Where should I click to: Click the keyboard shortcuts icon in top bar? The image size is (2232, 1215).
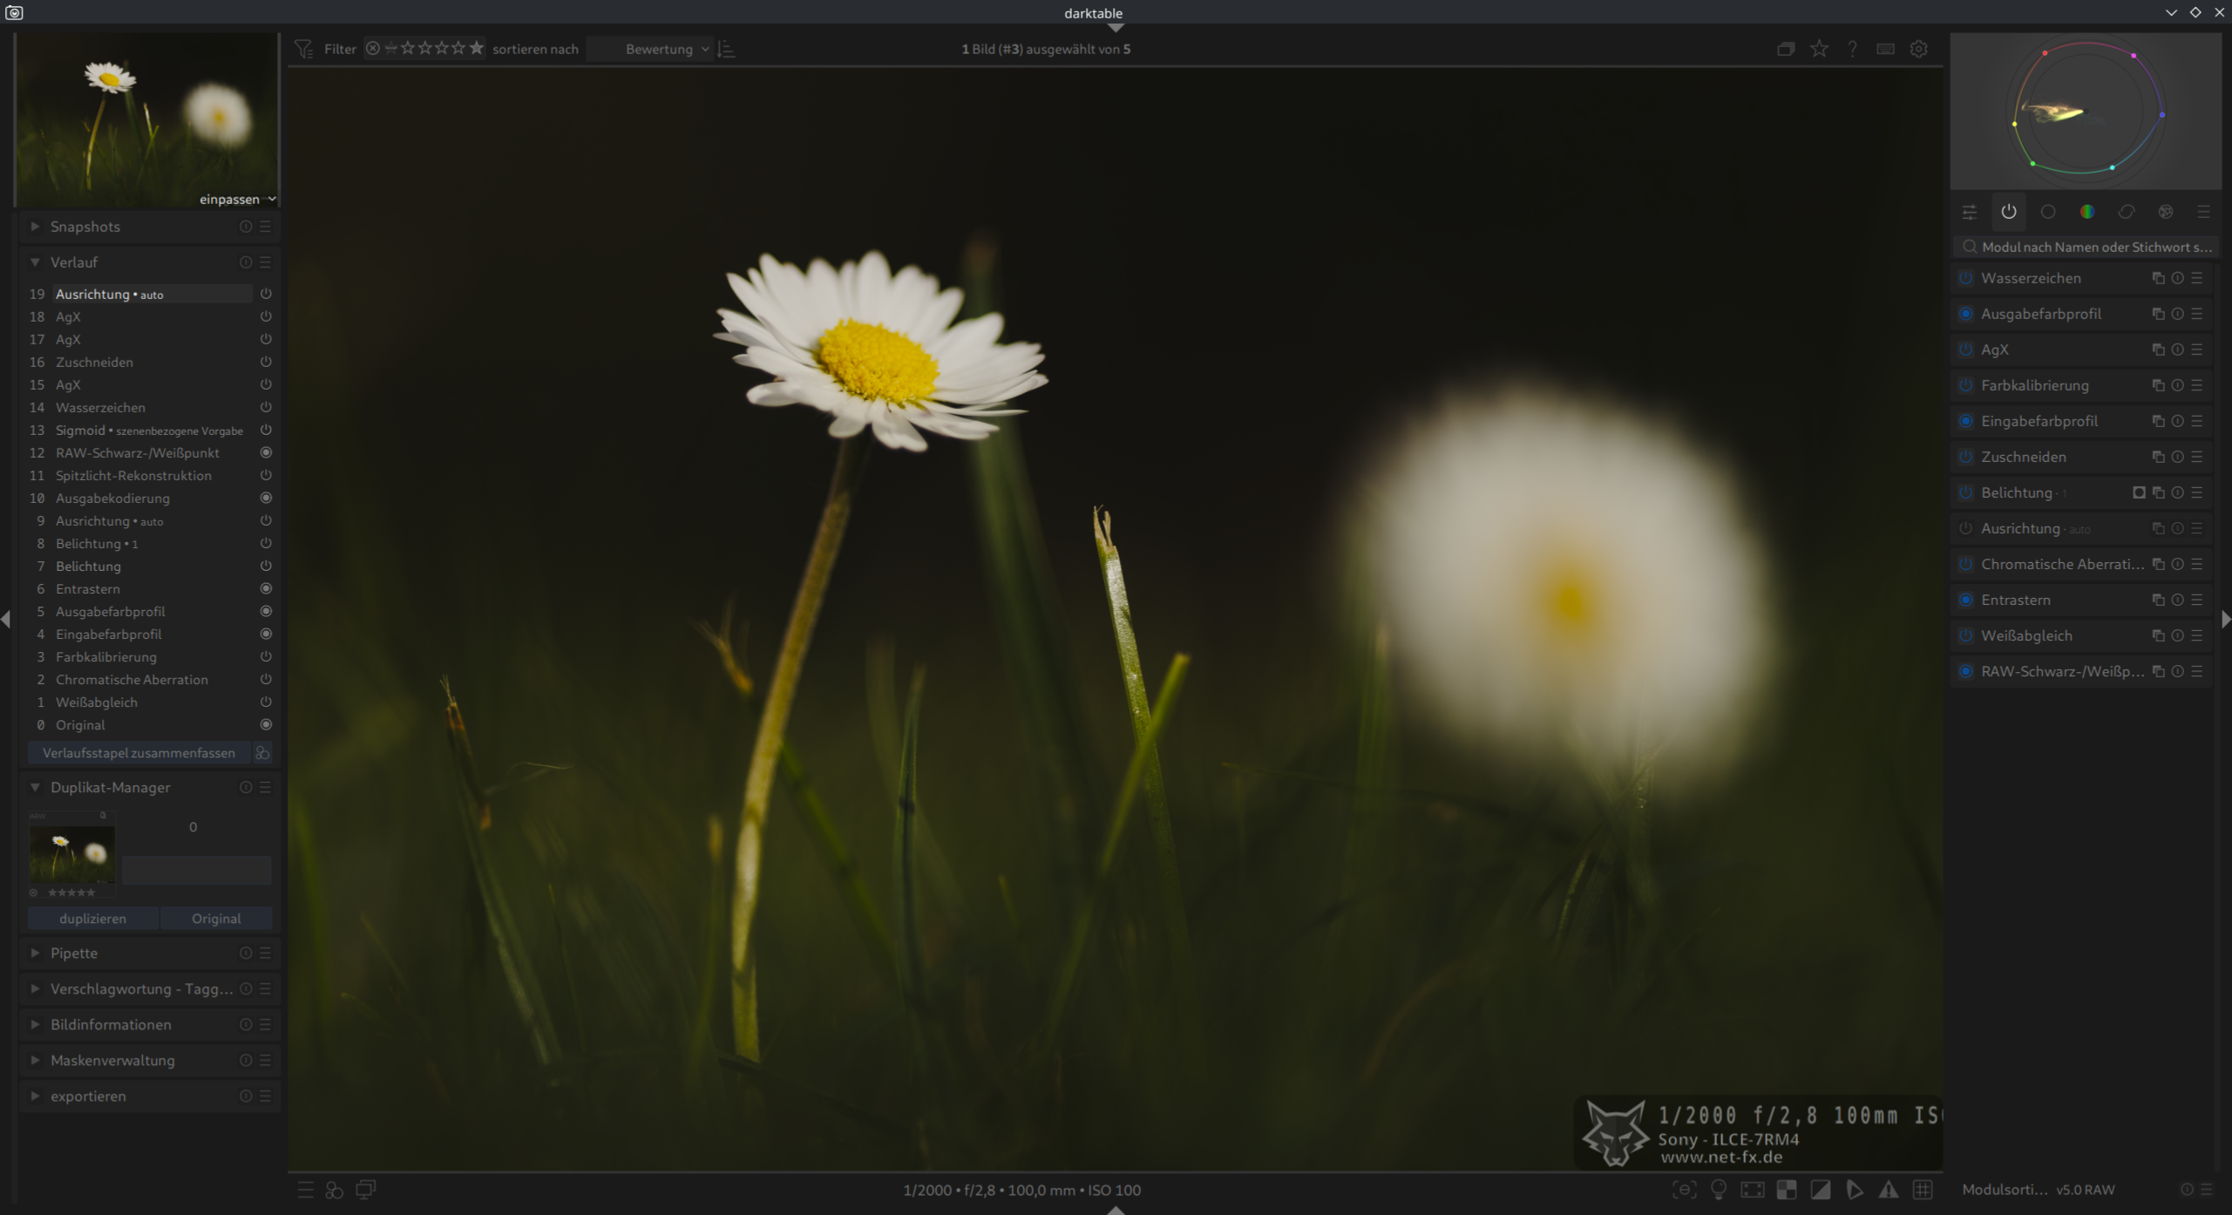pyautogui.click(x=1885, y=49)
